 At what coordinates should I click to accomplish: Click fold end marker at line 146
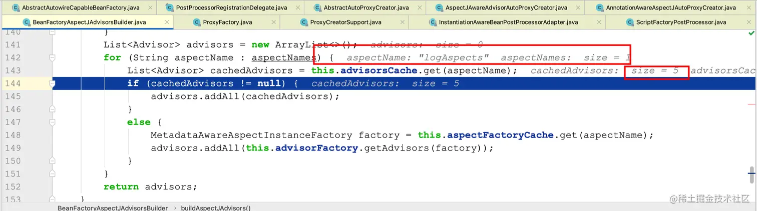[x=52, y=109]
